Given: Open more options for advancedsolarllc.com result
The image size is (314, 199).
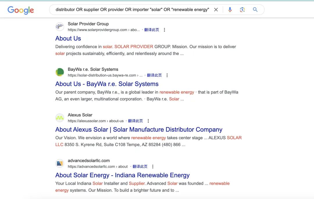Looking at the screenshot, I should pos(153,167).
